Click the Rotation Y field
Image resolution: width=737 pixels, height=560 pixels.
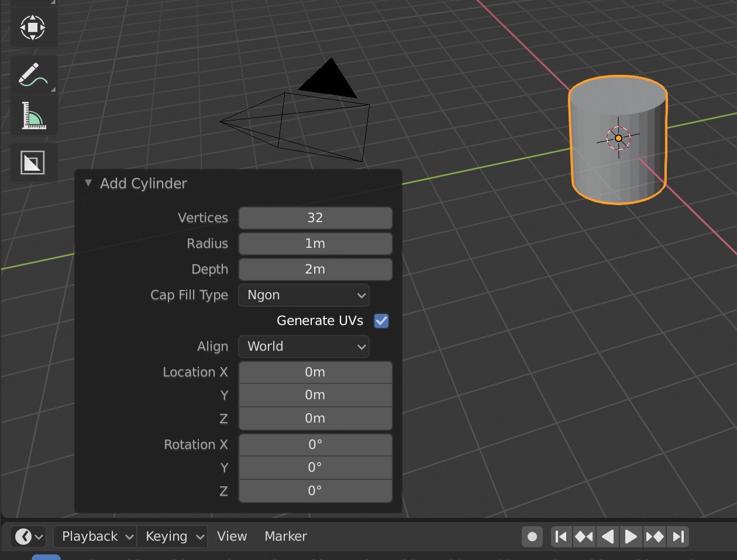pos(315,468)
